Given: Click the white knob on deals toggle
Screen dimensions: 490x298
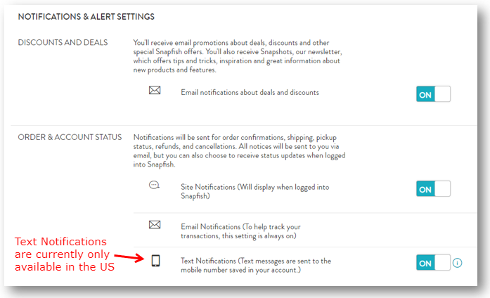Looking at the screenshot, I should (x=442, y=93).
